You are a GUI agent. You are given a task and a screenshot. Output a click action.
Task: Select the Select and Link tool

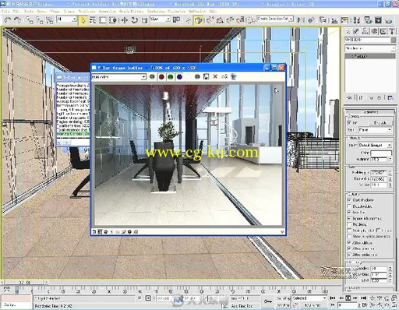(x=29, y=20)
